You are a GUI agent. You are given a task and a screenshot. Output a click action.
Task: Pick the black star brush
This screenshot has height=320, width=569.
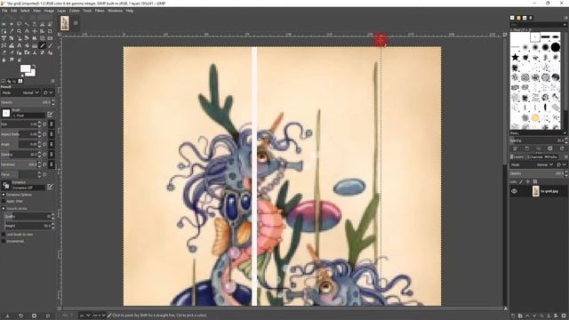pyautogui.click(x=515, y=57)
